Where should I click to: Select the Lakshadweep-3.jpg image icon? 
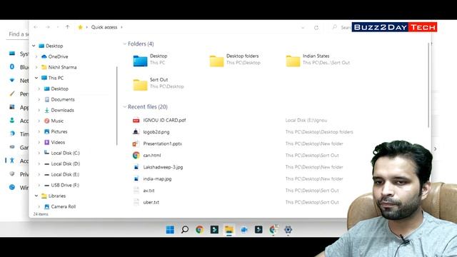136,167
